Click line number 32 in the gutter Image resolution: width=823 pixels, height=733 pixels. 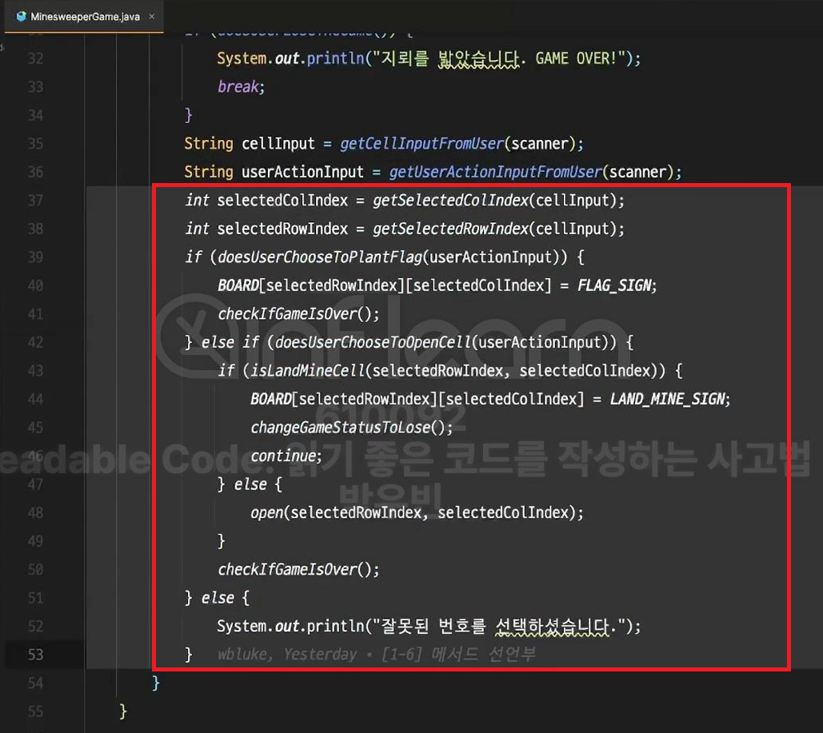35,58
